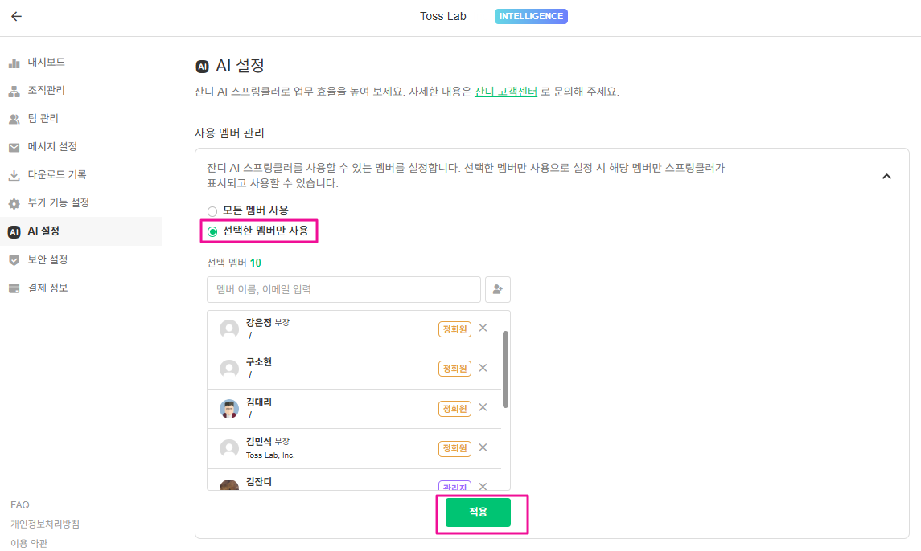Remove 강은정 from selected members
This screenshot has width=921, height=551.
483,328
